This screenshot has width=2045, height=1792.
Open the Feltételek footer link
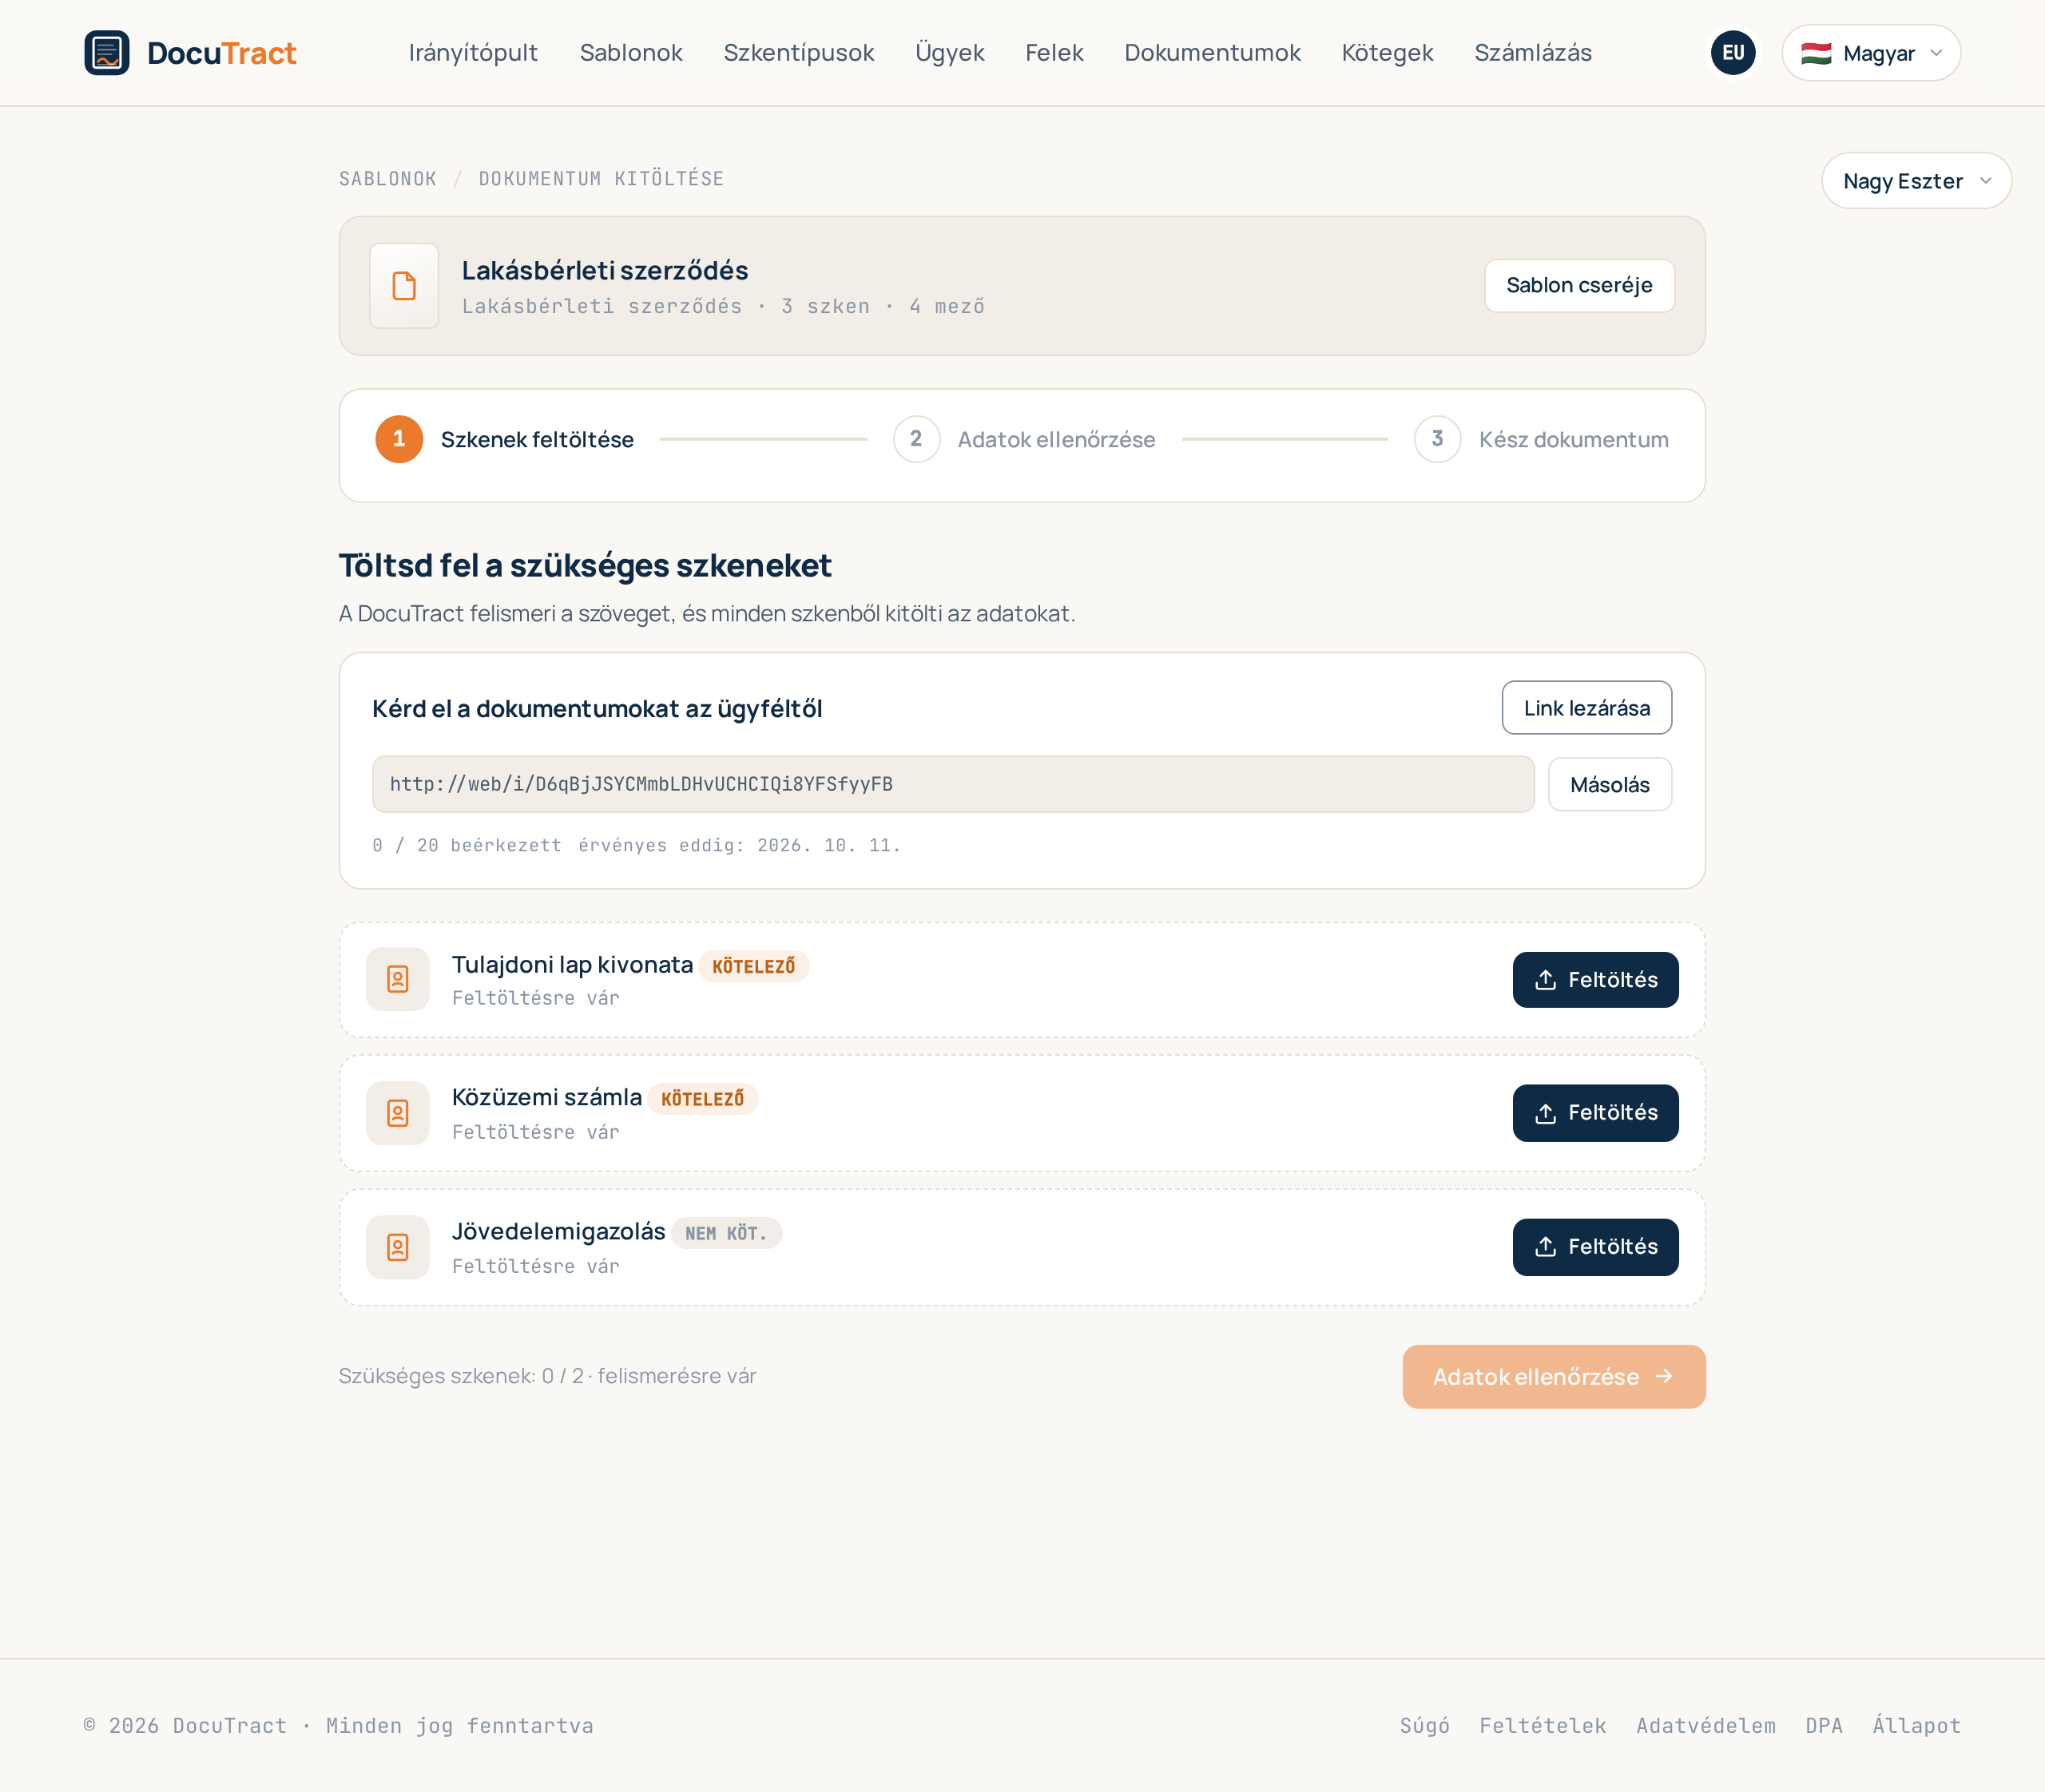[x=1543, y=1726]
